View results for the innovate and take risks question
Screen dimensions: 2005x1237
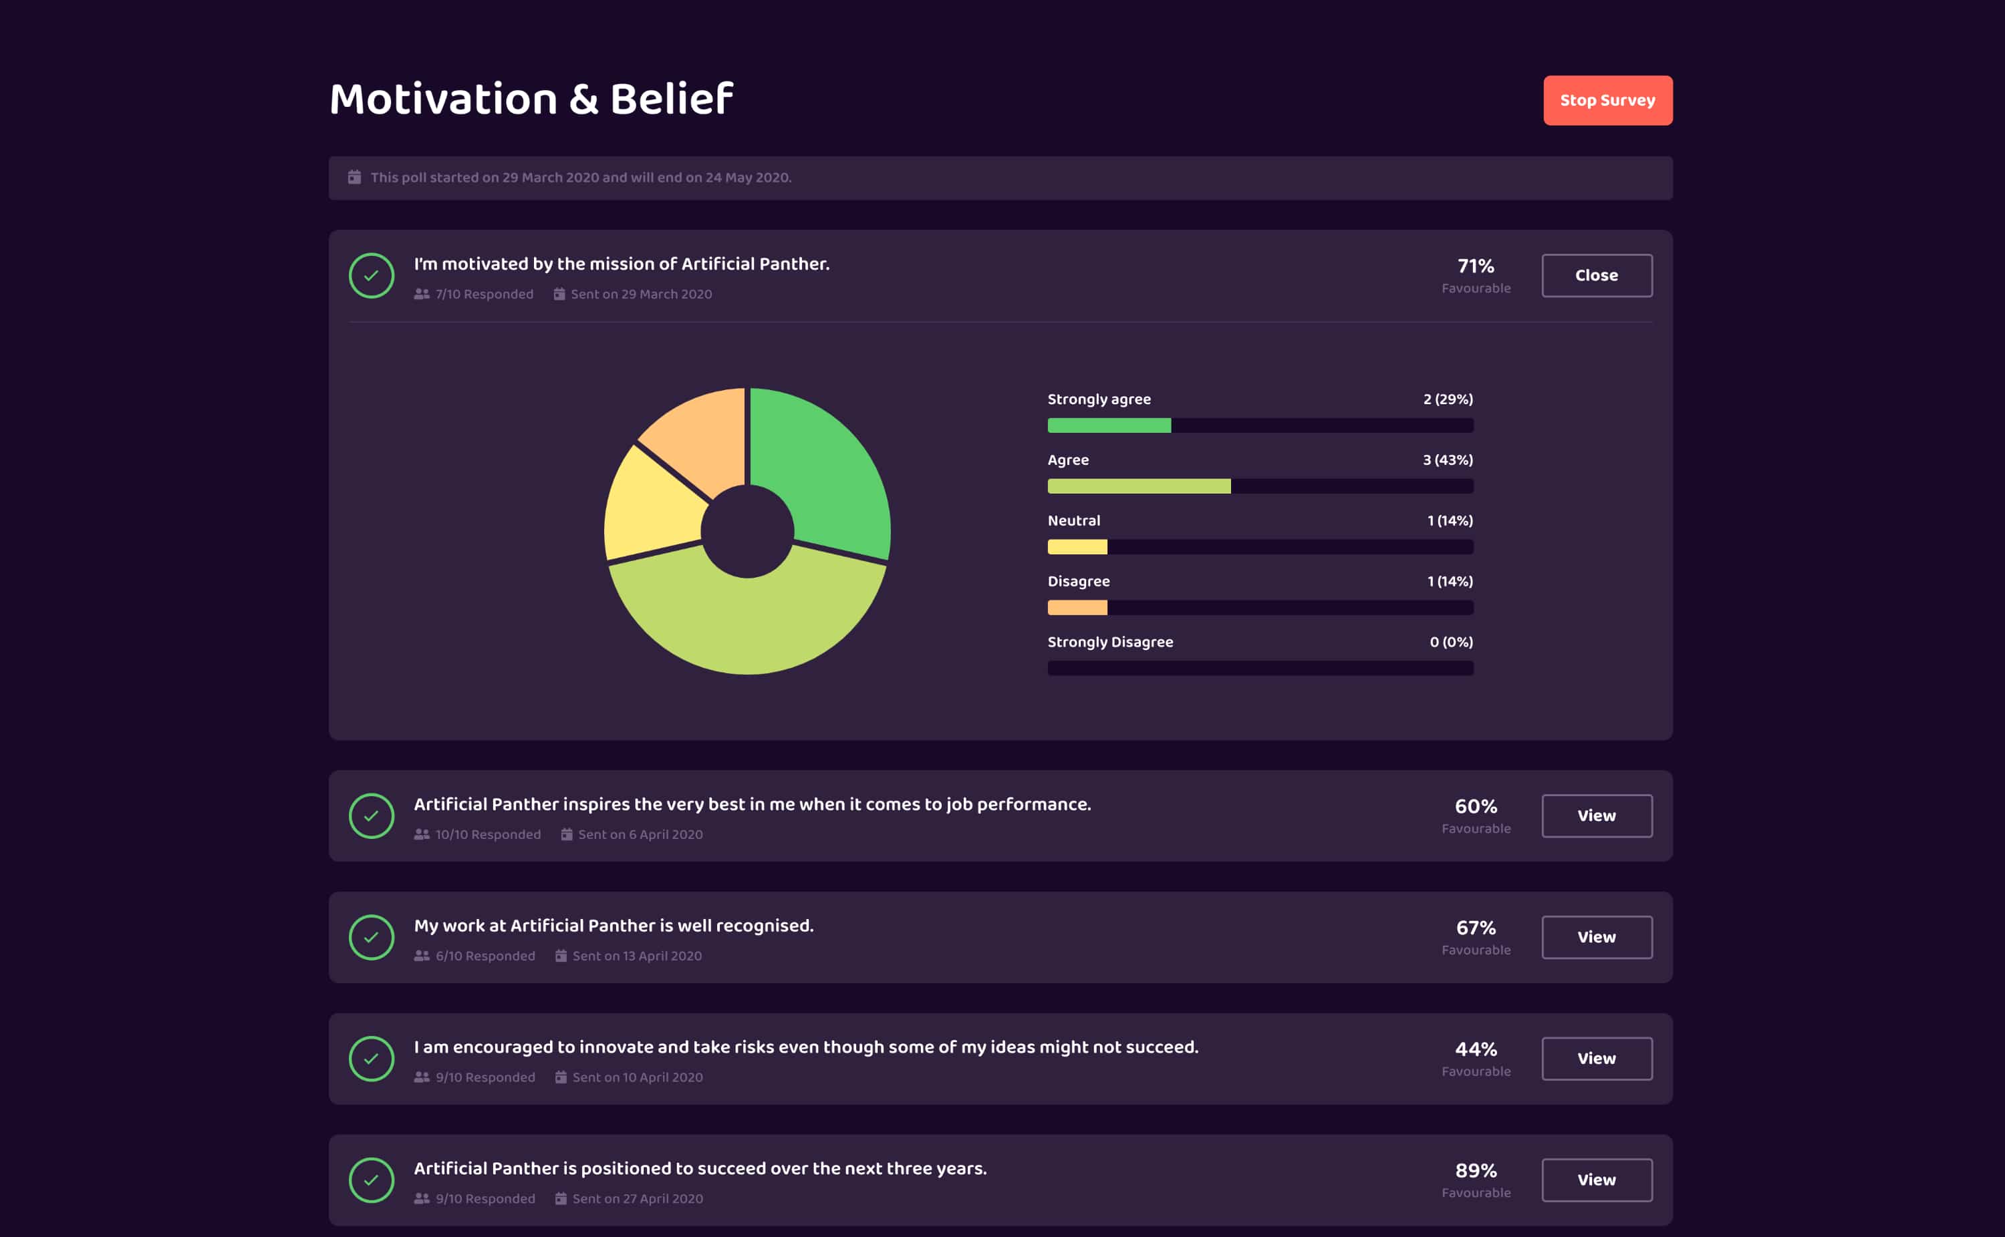1597,1059
